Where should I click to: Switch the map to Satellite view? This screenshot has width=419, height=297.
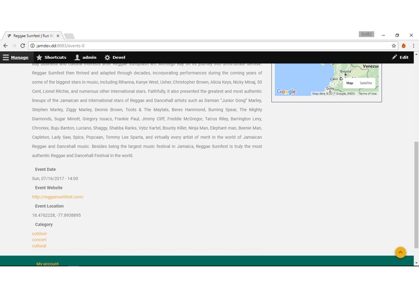tap(365, 83)
